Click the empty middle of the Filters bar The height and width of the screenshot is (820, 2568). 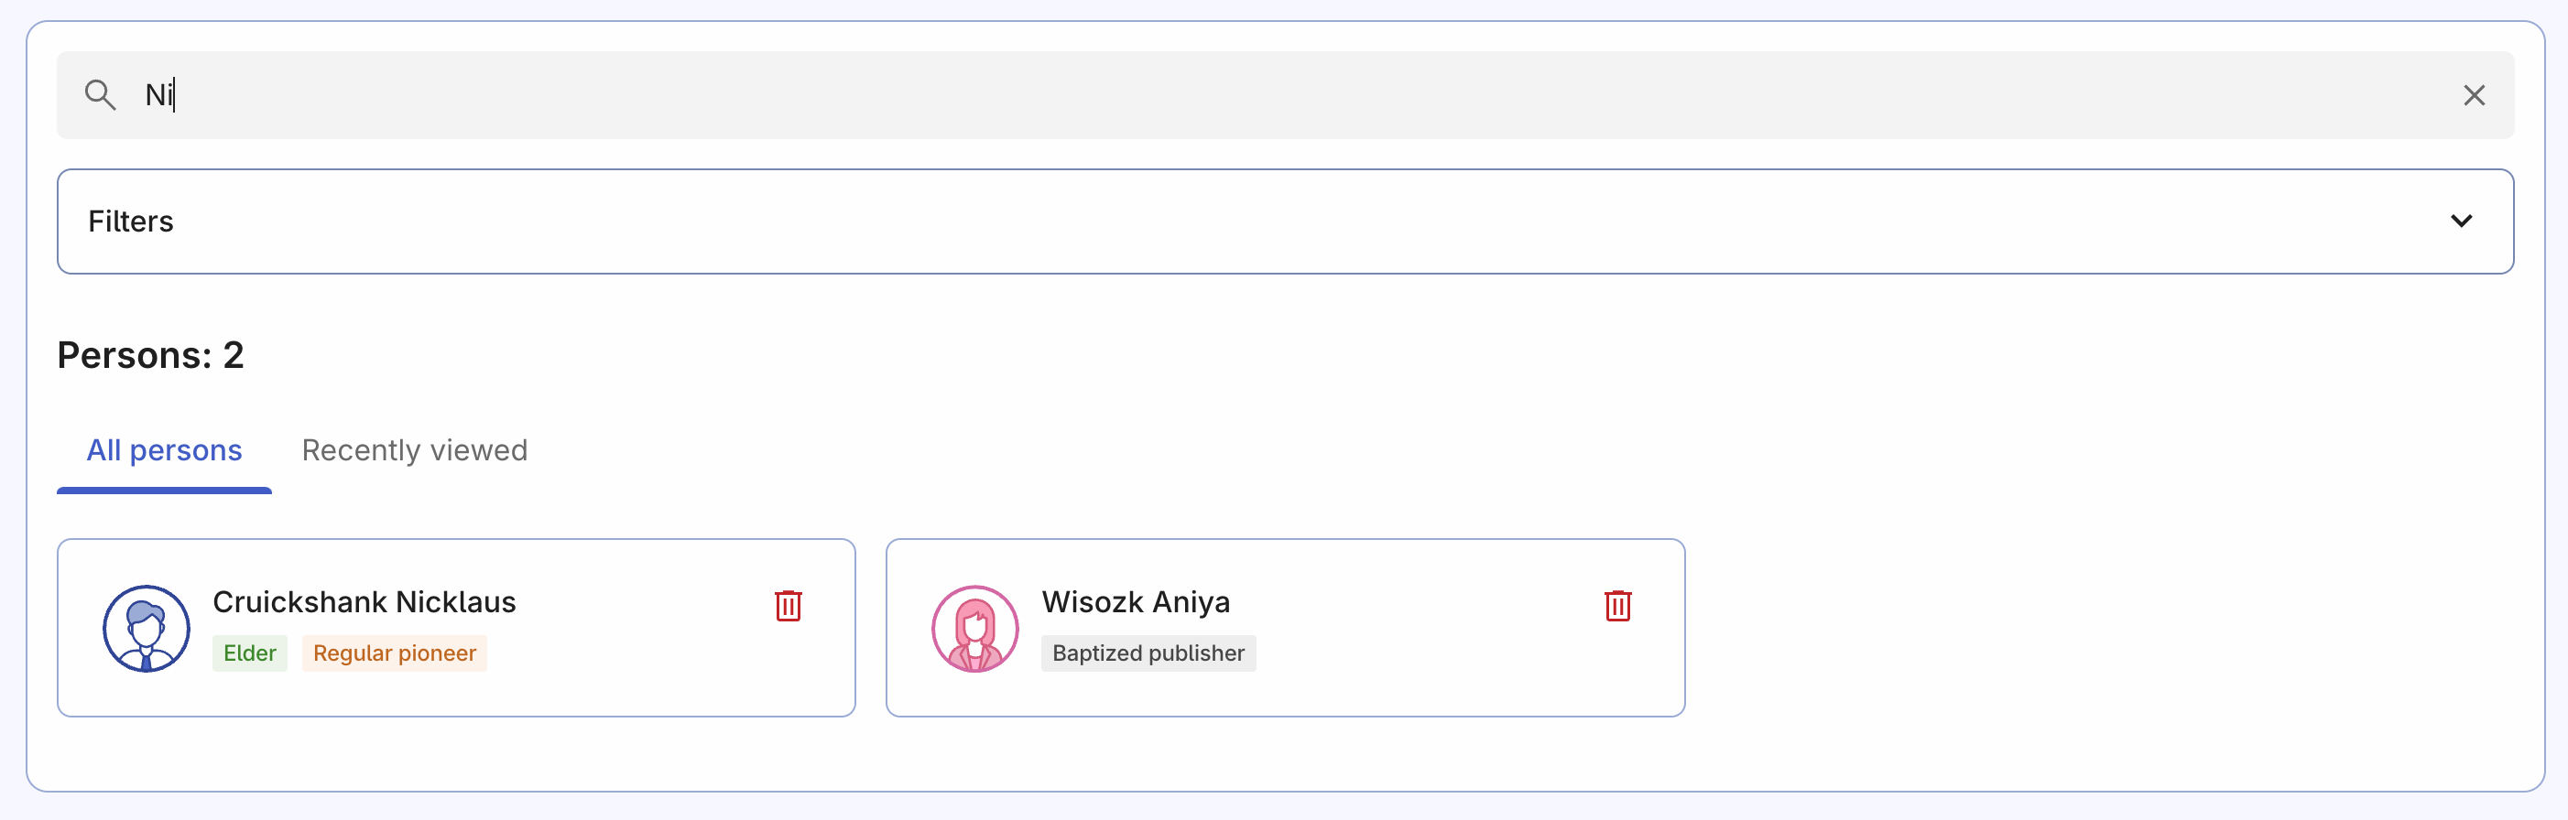click(1284, 221)
